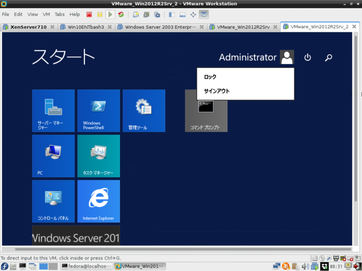Open the Edit menu
The image size is (362, 271).
click(18, 14)
